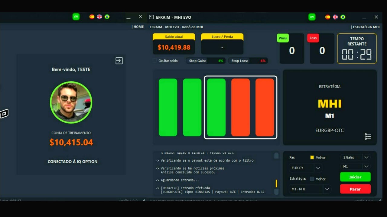Adjust the Stop Loss -6% bar
Image resolution: width=387 pixels, height=217 pixels.
[248, 61]
